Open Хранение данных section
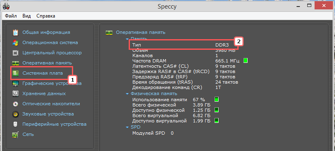335x151 pixels. tap(44, 93)
